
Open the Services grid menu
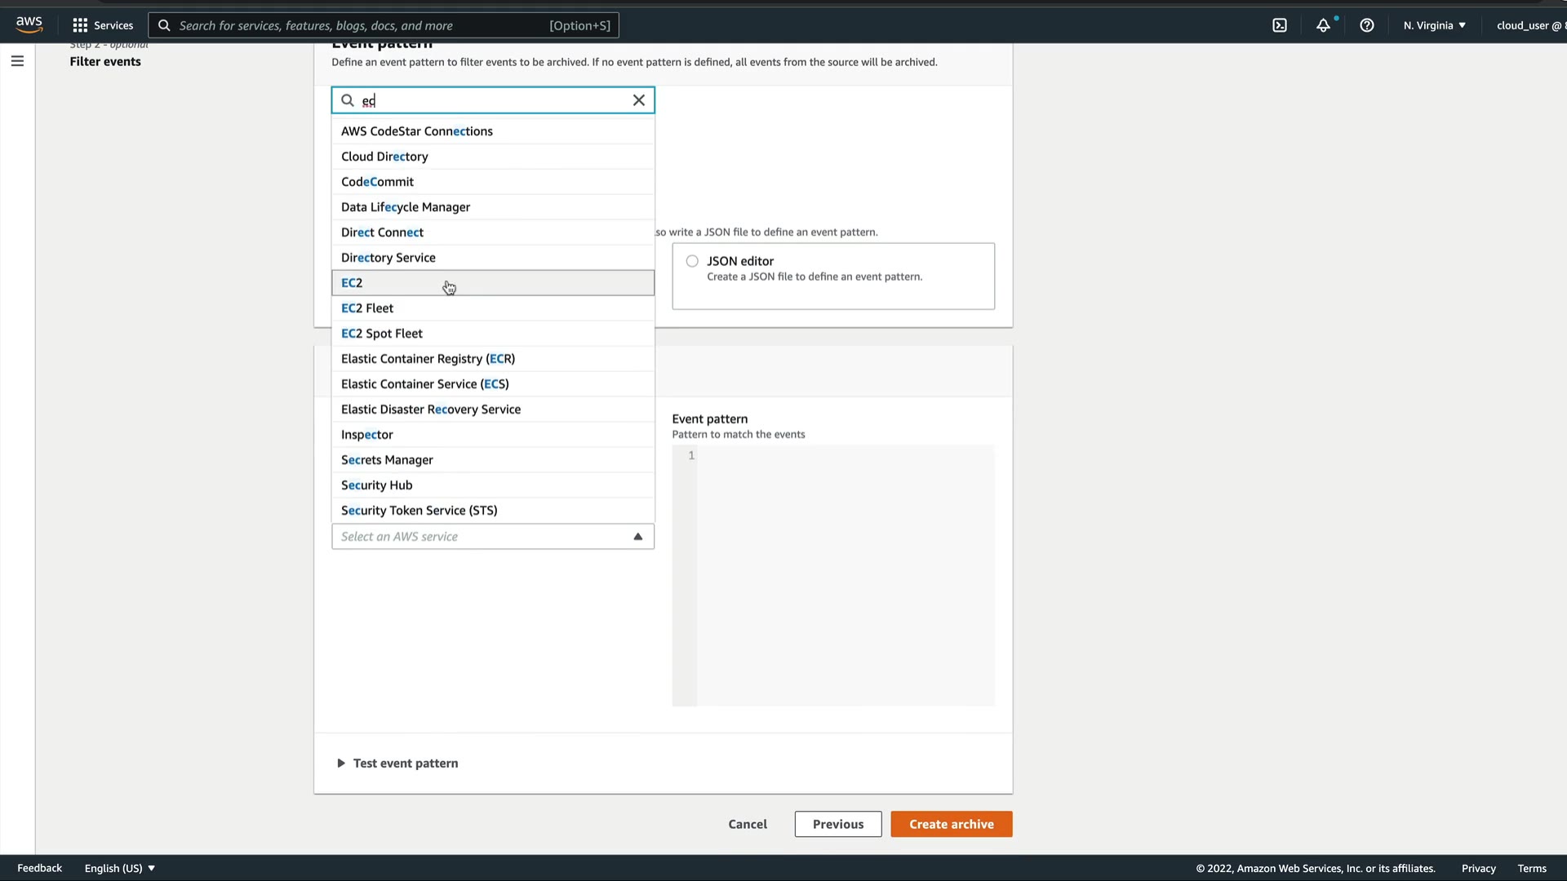click(x=103, y=25)
